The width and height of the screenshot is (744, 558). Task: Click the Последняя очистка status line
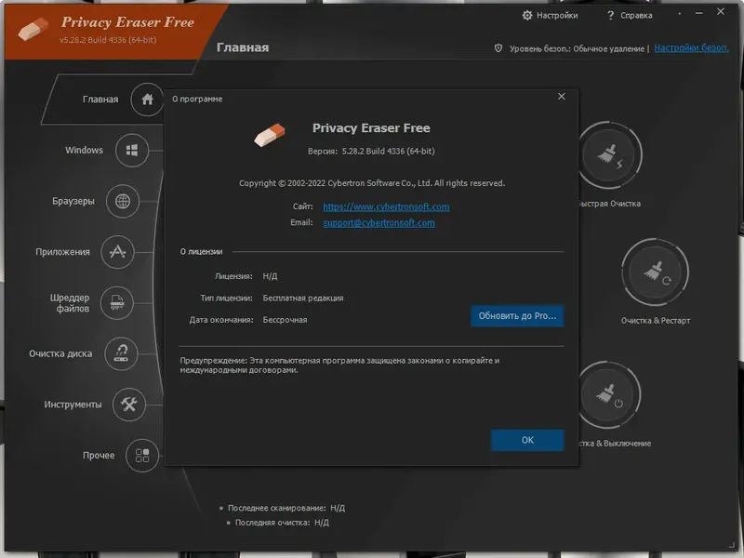pyautogui.click(x=282, y=523)
